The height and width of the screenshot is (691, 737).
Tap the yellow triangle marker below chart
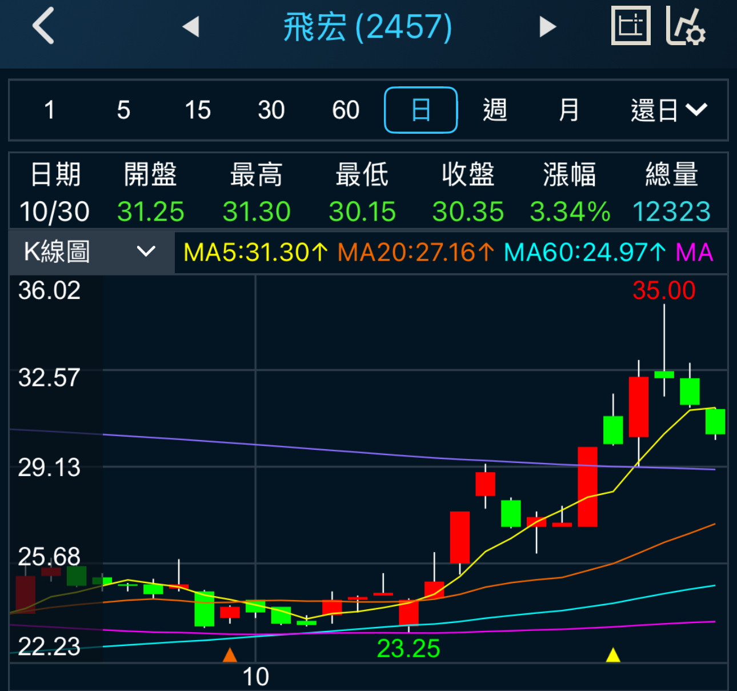[x=613, y=655]
